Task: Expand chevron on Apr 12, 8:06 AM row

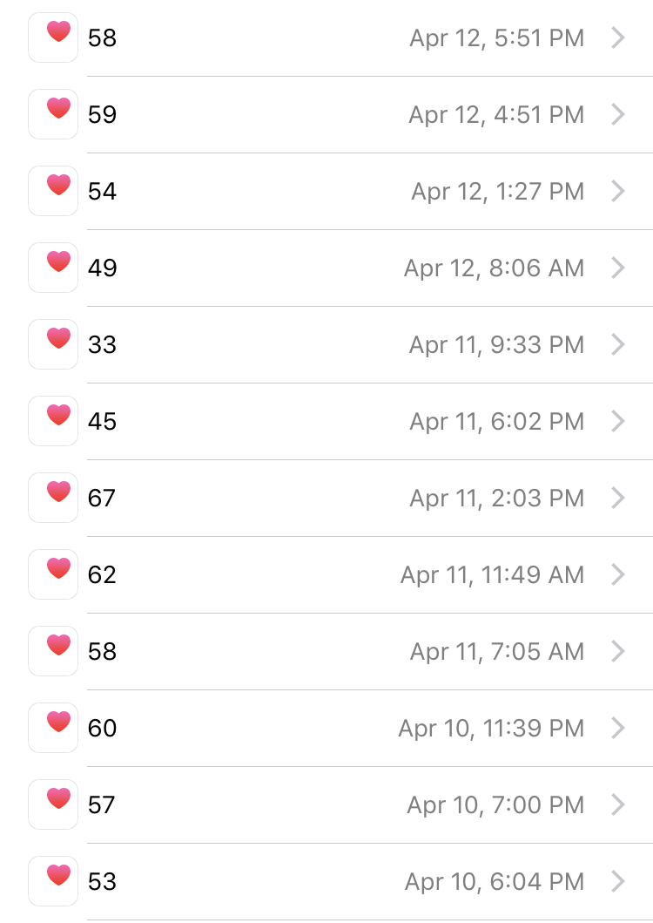Action: (x=617, y=268)
